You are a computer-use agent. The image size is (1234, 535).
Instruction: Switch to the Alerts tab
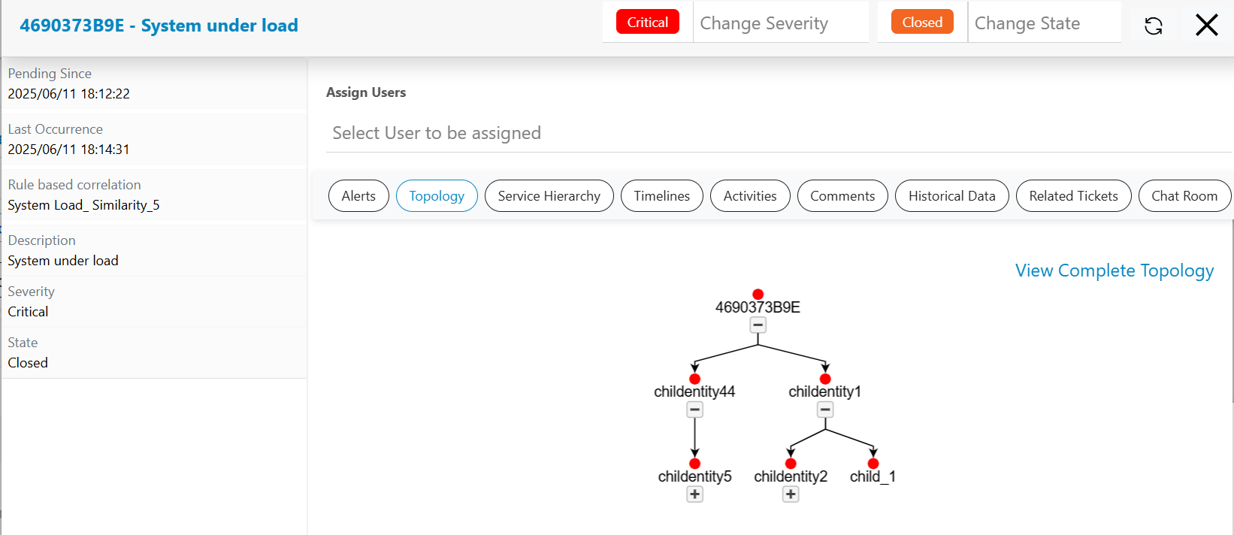[358, 196]
